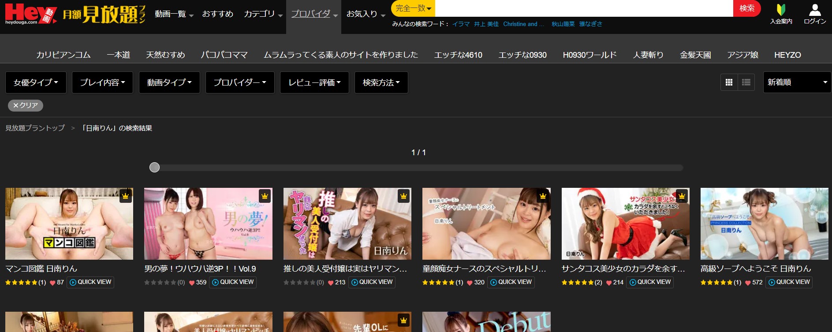The image size is (832, 332).
Task: Click the ログイン user icon
Action: pyautogui.click(x=815, y=14)
